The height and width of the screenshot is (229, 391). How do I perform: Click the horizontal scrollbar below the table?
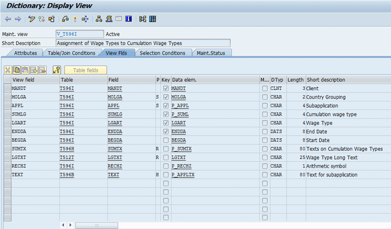pyautogui.click(x=97, y=225)
